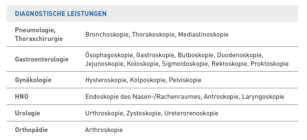This screenshot has height=140, width=307.
Task: Click the word Laryngoskopie
Action: point(263,97)
